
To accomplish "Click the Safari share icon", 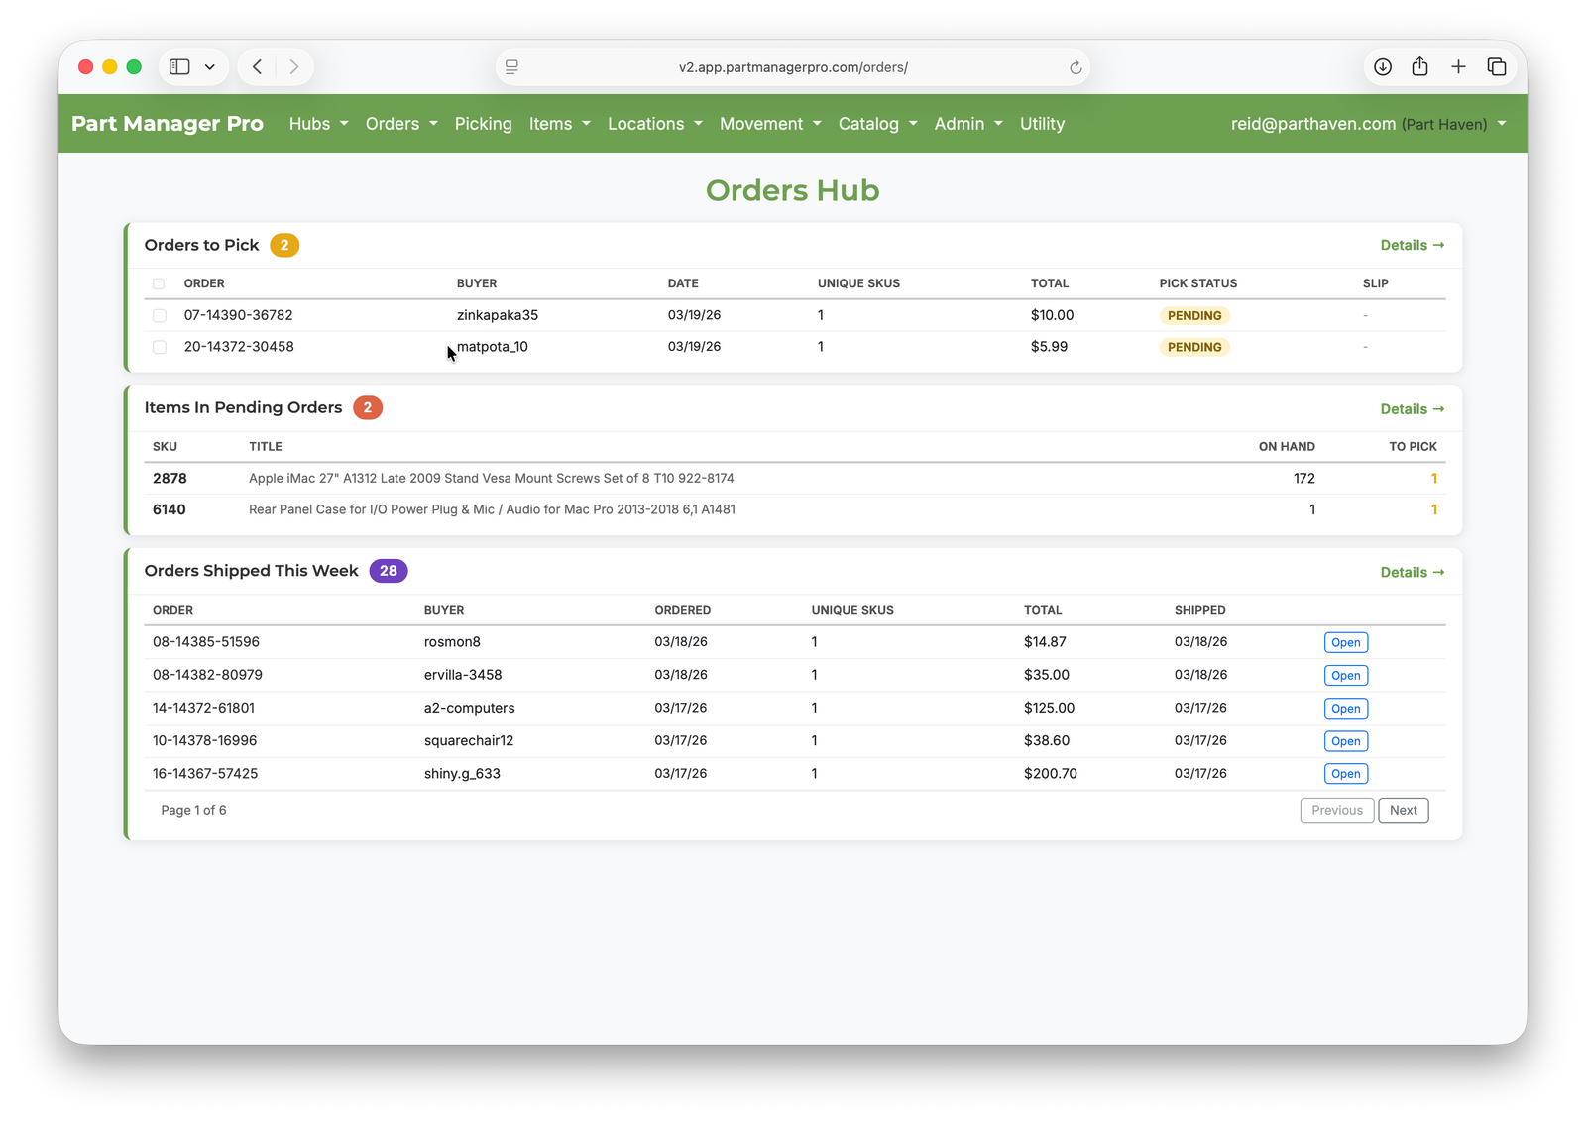I will 1420,66.
